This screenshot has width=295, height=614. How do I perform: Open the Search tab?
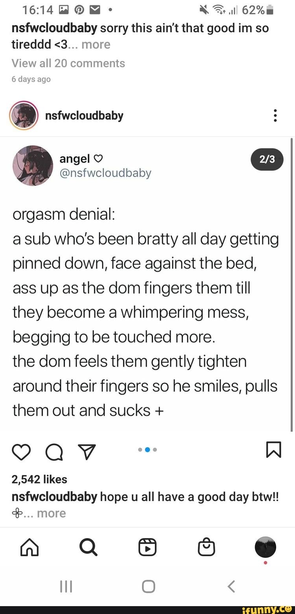click(x=88, y=547)
